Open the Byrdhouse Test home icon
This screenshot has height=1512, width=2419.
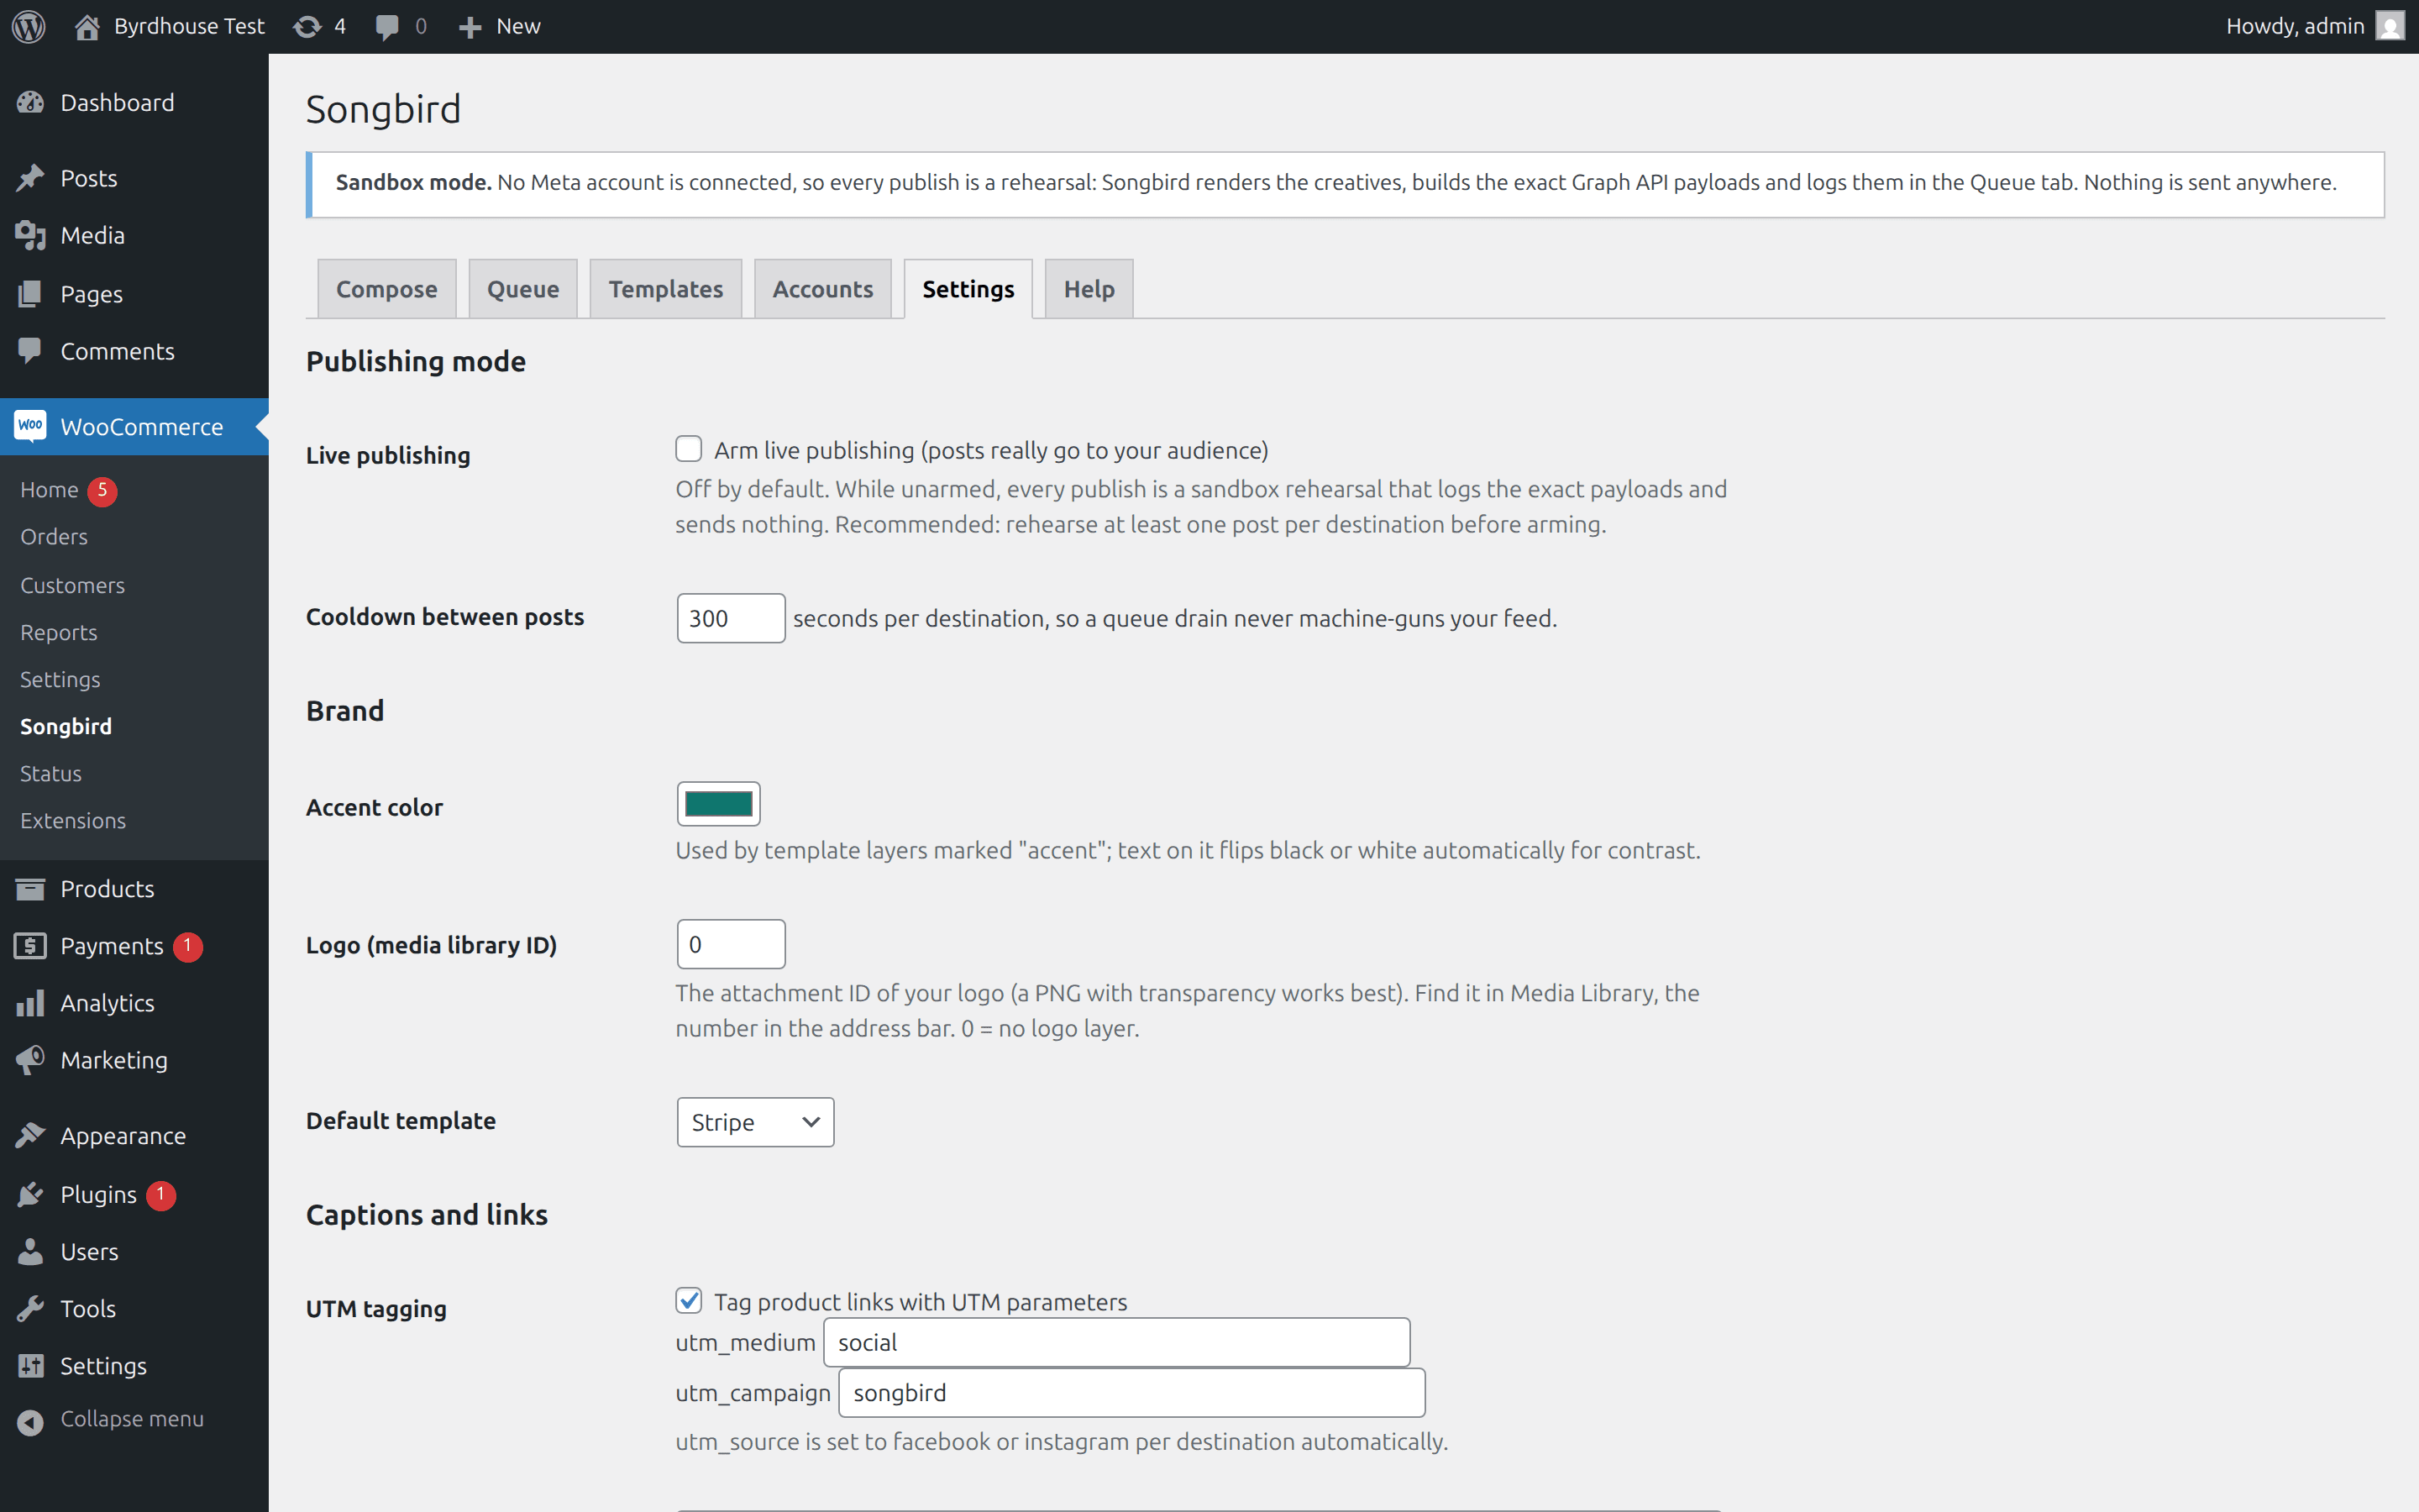coord(87,26)
